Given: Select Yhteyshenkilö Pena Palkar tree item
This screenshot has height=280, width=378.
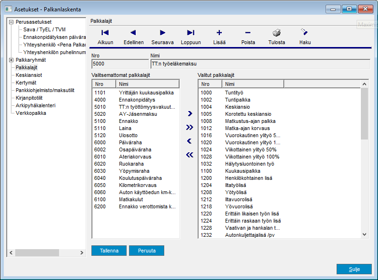Looking at the screenshot, I should point(54,45).
